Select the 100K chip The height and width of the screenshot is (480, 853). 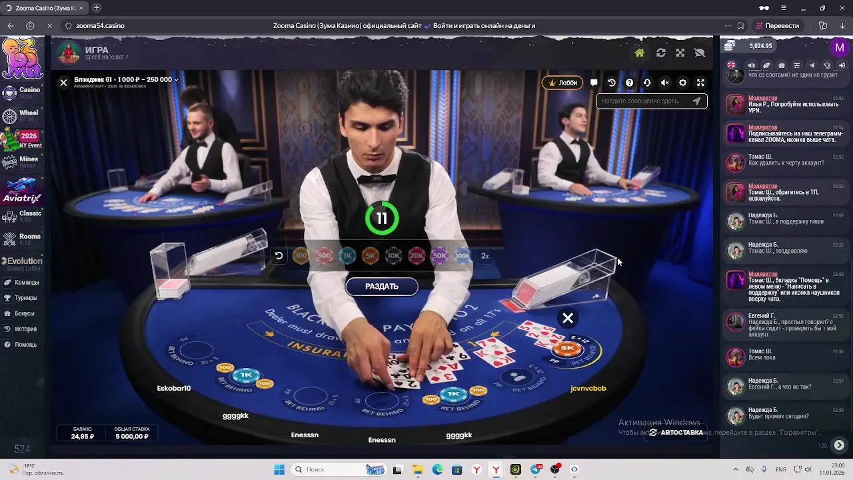(x=462, y=255)
